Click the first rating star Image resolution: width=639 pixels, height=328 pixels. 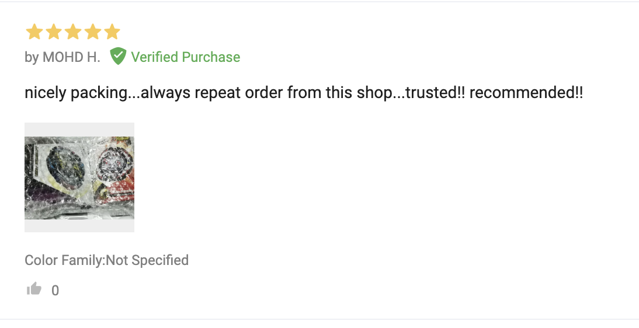click(34, 32)
